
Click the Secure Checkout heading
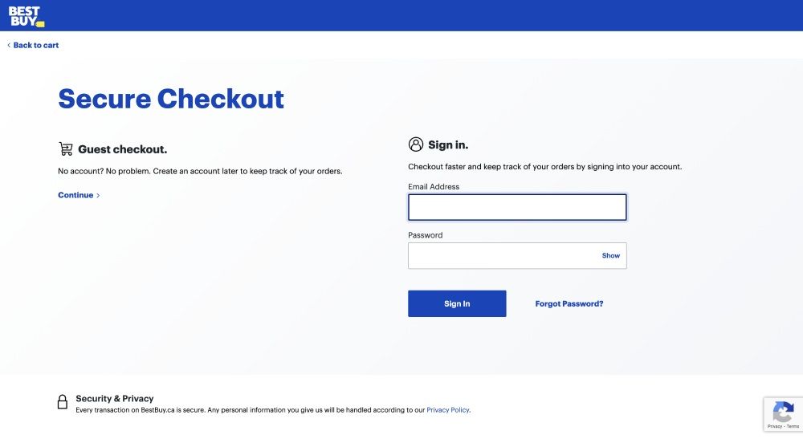pyautogui.click(x=171, y=99)
